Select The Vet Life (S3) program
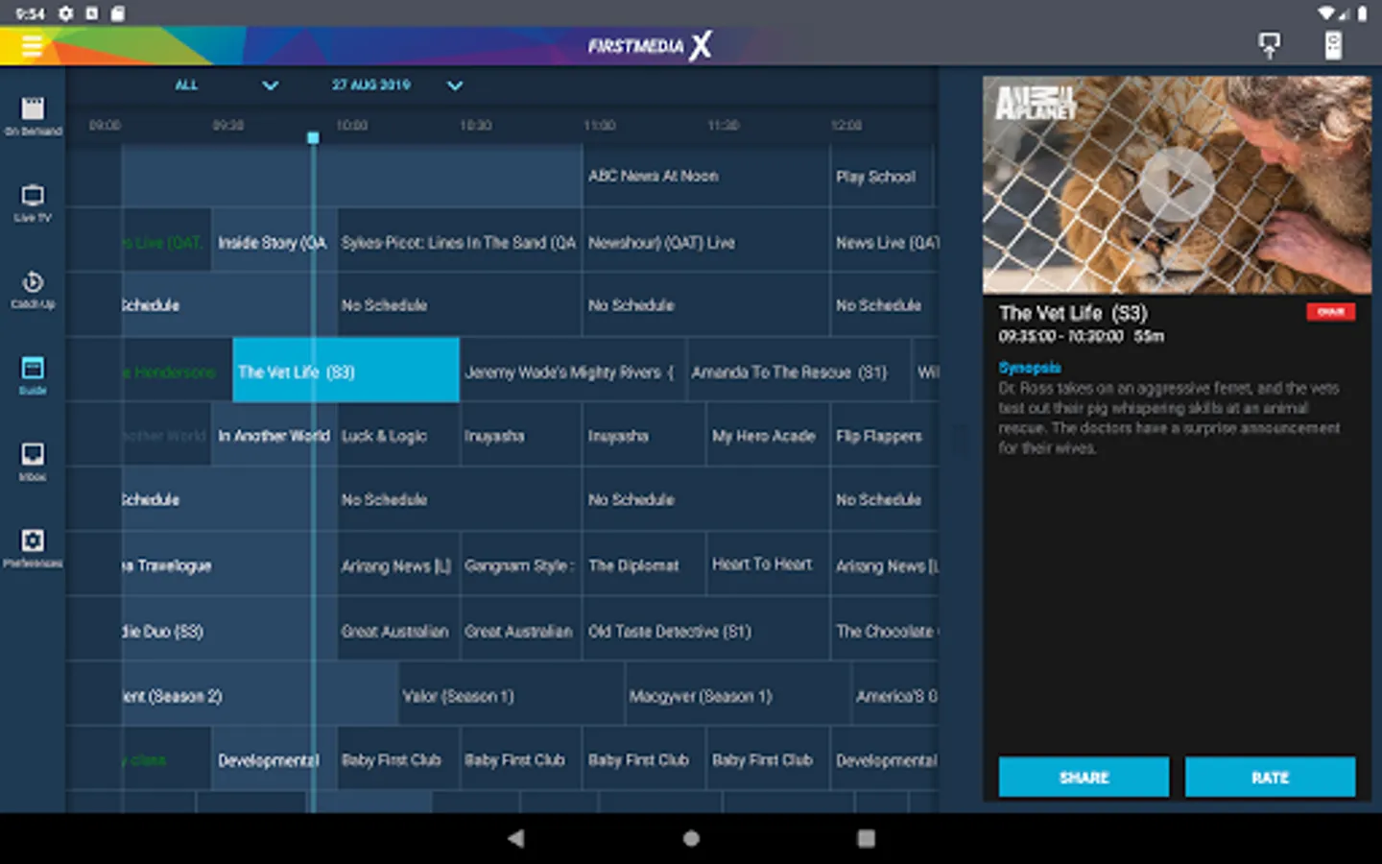 (x=345, y=371)
